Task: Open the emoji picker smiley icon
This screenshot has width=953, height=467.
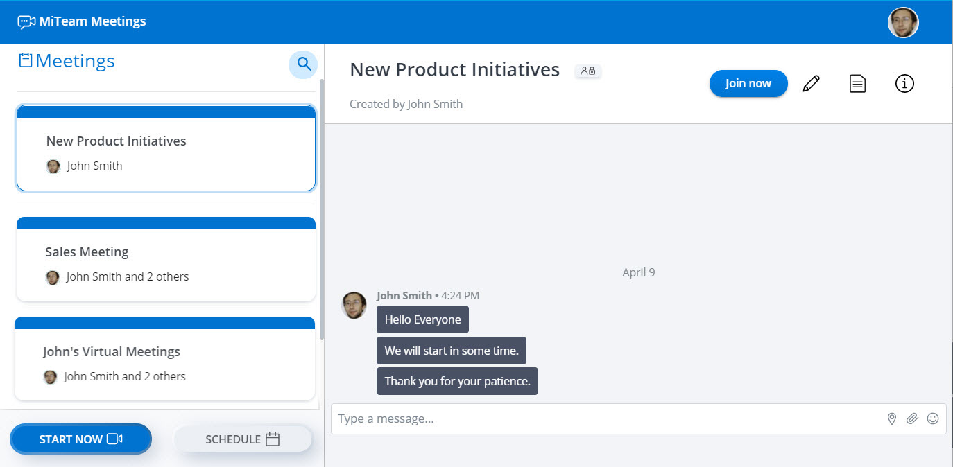Action: pos(933,418)
